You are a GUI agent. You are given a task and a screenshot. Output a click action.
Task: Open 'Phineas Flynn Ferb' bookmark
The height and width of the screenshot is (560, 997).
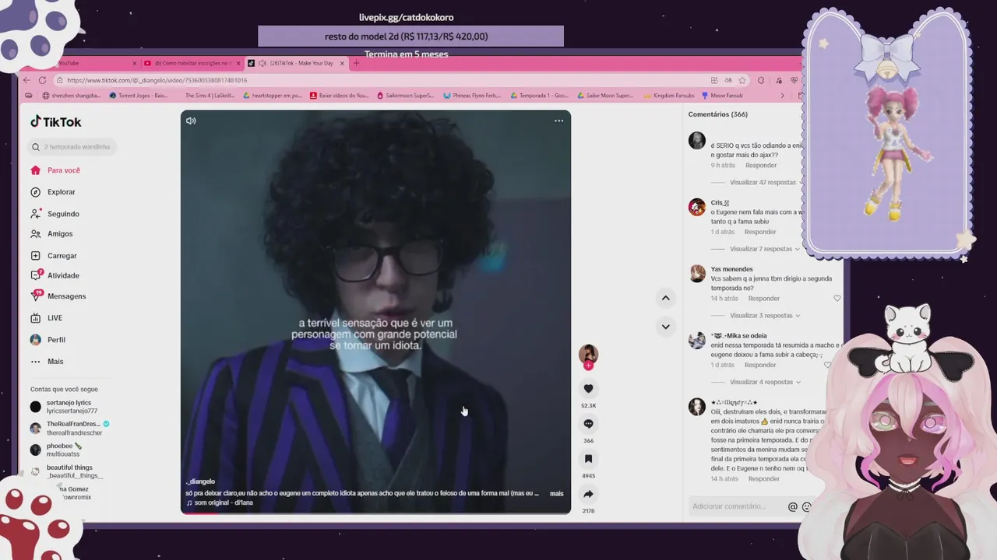point(472,96)
